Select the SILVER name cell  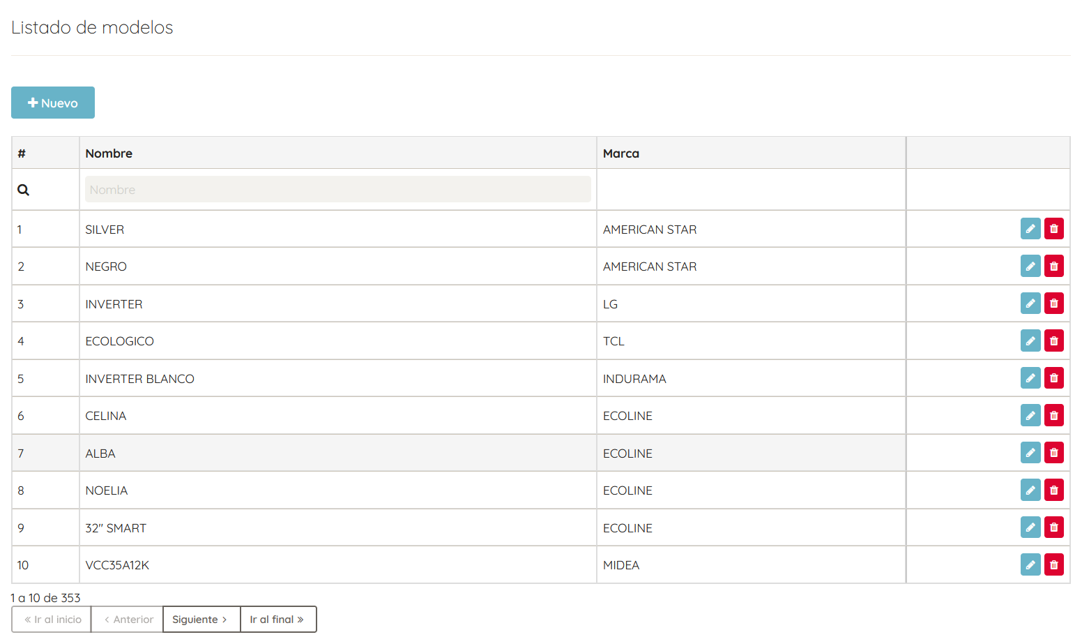pyautogui.click(x=338, y=229)
